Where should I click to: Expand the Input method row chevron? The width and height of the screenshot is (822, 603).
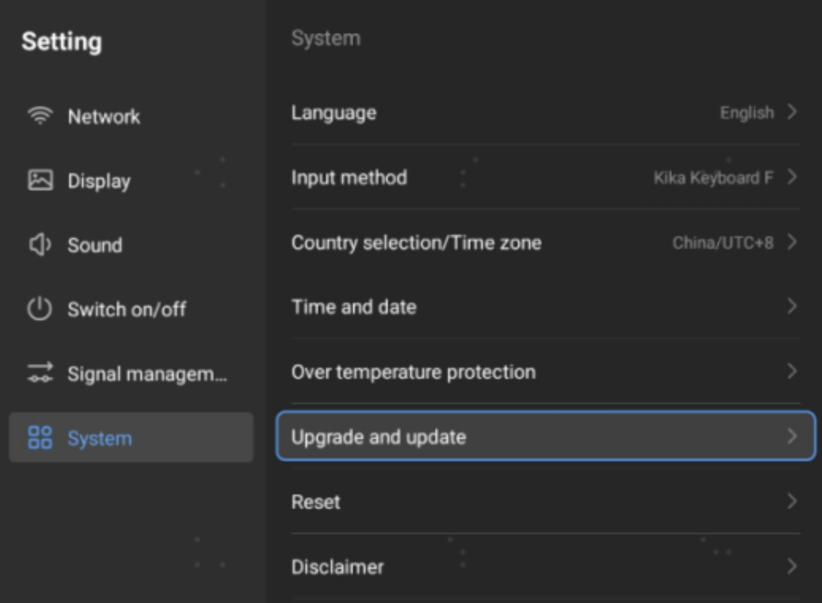792,177
